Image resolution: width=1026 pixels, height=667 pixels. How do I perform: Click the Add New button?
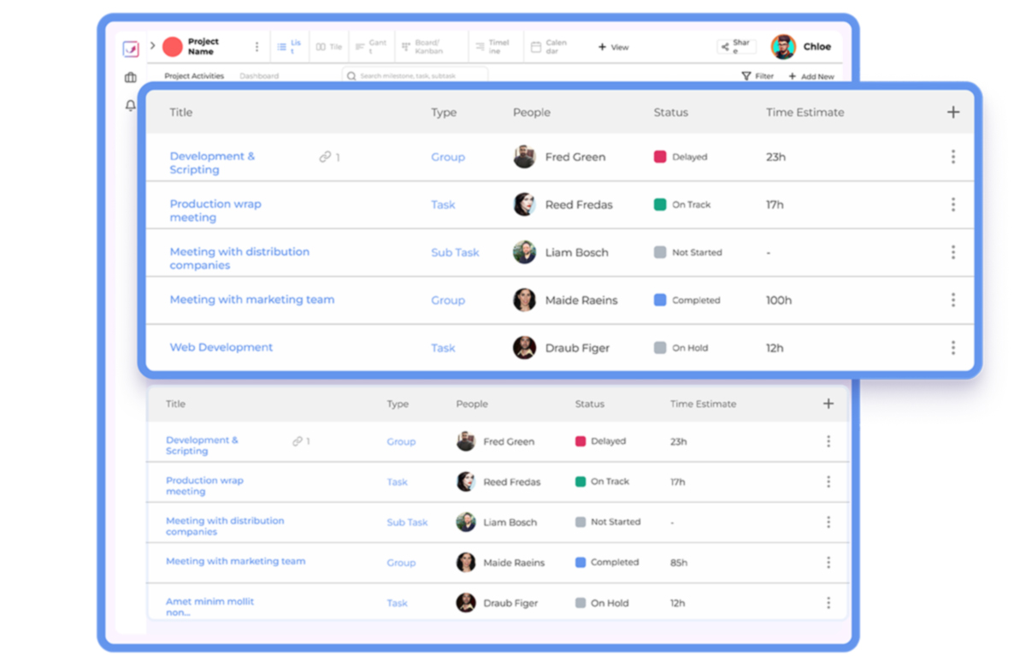coord(811,76)
